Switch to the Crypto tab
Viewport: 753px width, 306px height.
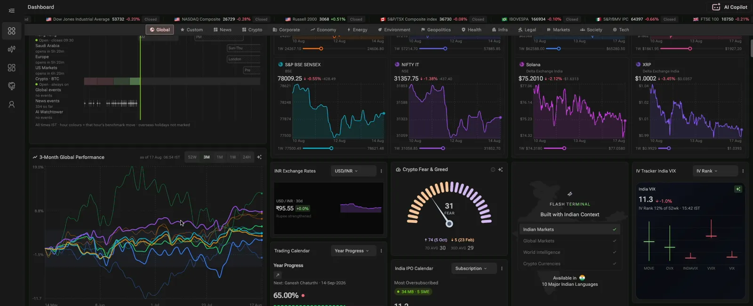[252, 30]
